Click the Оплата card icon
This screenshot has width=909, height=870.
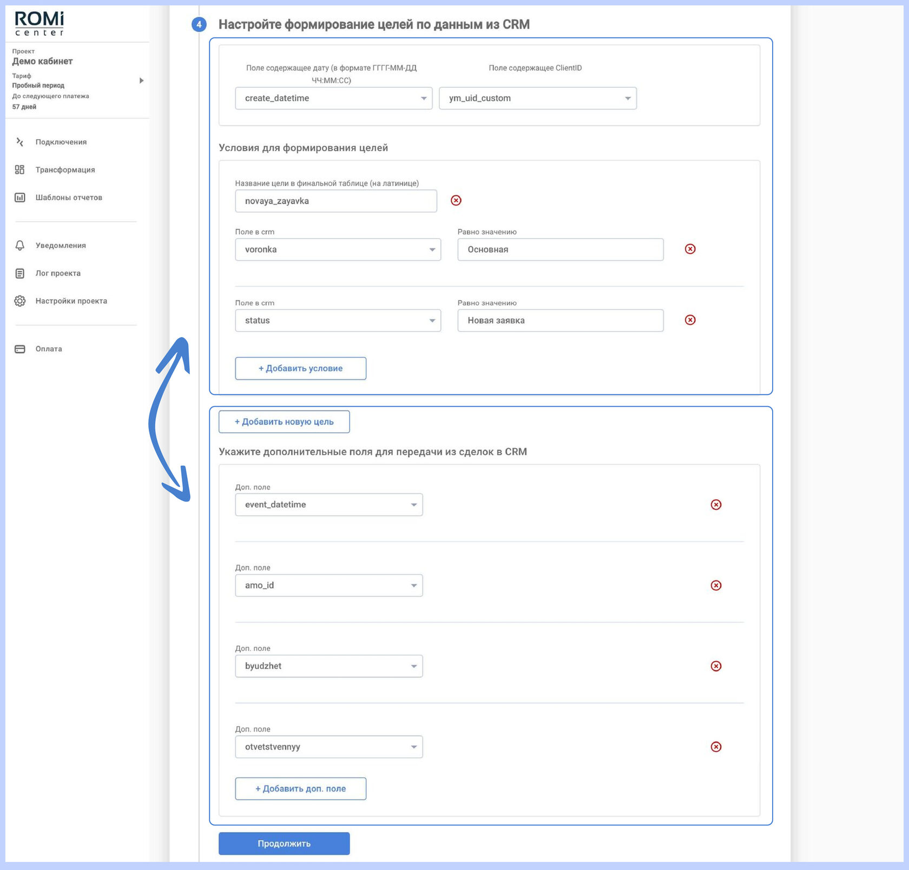pos(20,349)
